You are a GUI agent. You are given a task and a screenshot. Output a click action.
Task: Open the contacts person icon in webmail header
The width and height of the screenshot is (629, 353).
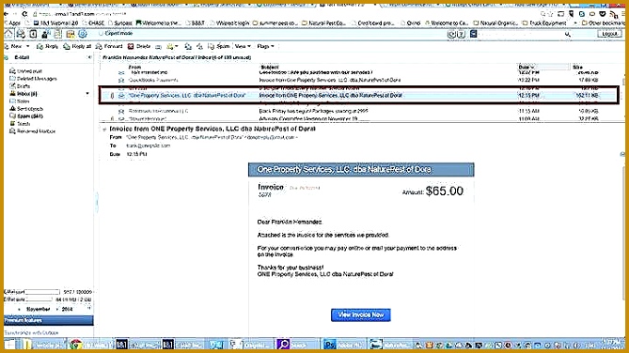tap(45, 34)
